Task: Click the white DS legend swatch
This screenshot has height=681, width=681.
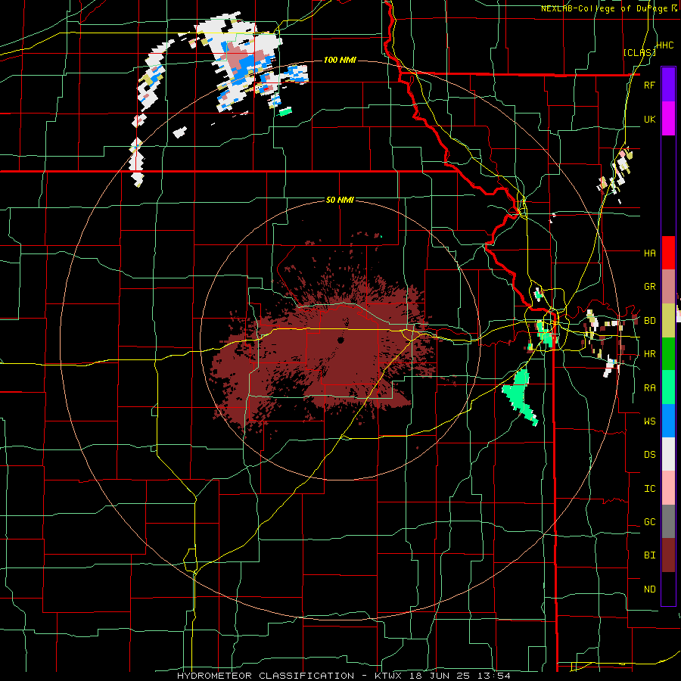Action: point(668,454)
